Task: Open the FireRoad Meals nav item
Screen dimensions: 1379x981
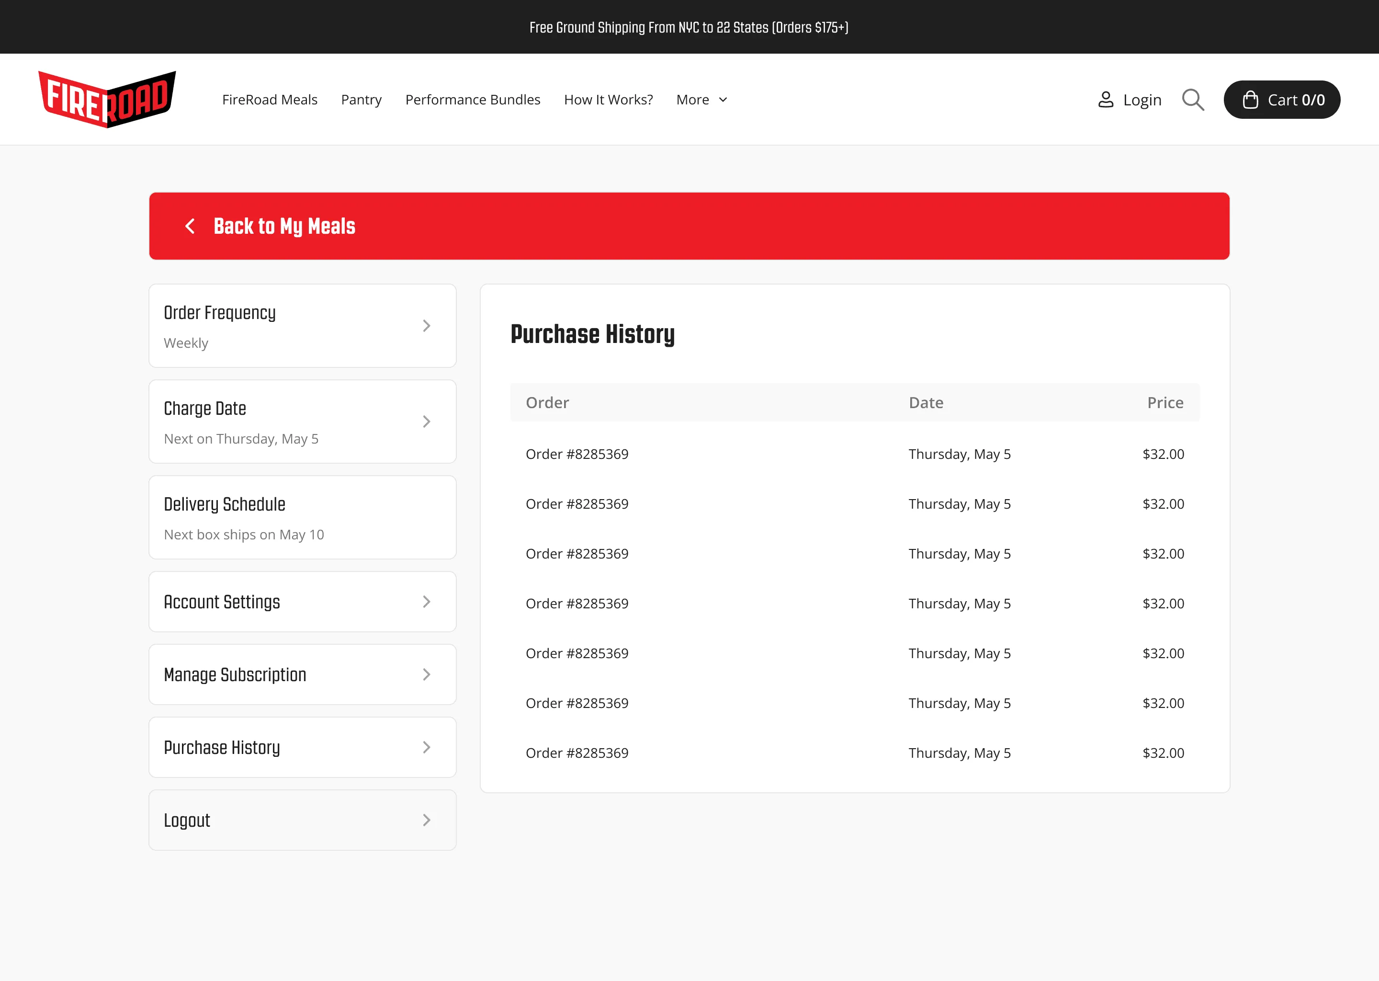Action: (269, 100)
